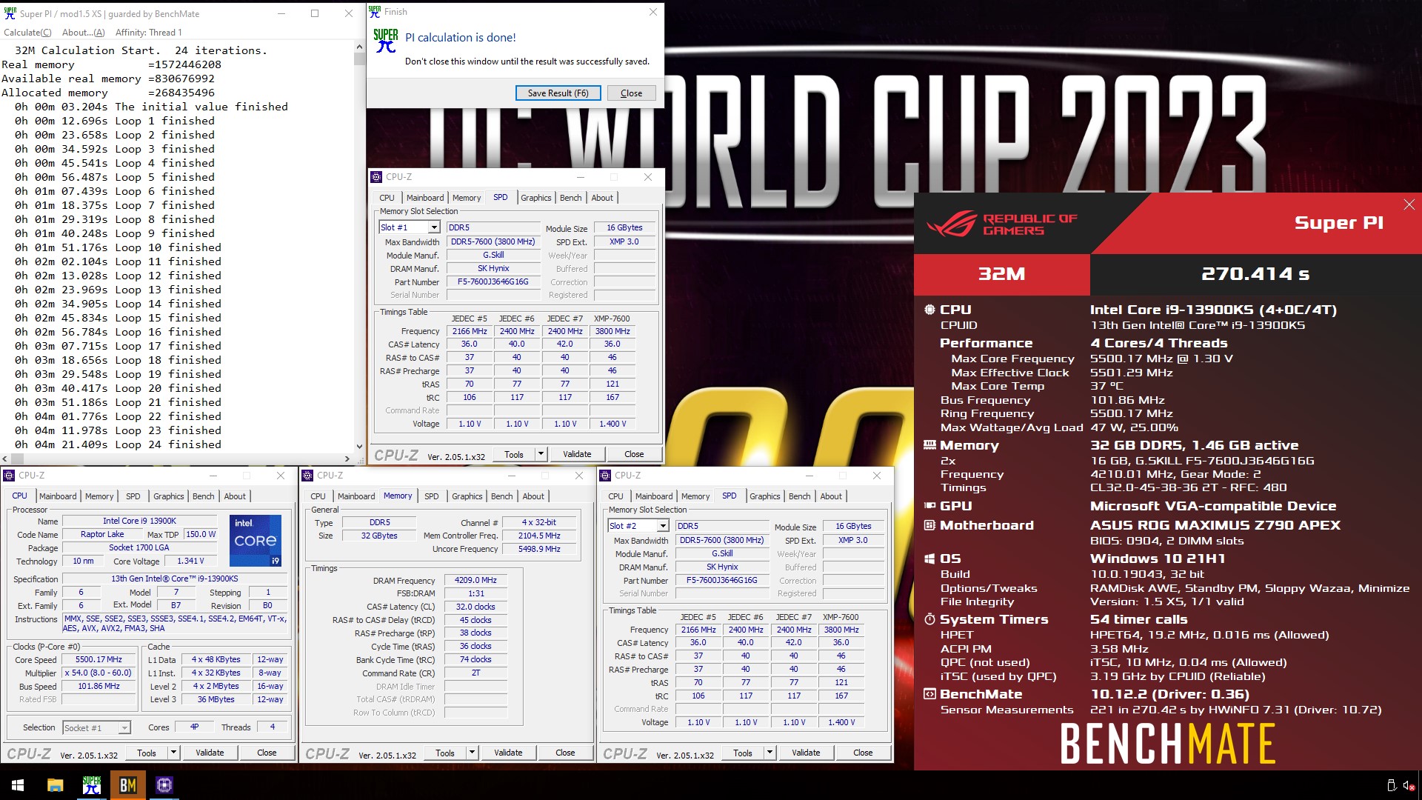Image resolution: width=1422 pixels, height=800 pixels.
Task: Click the Super PI window title icon
Action: [10, 13]
